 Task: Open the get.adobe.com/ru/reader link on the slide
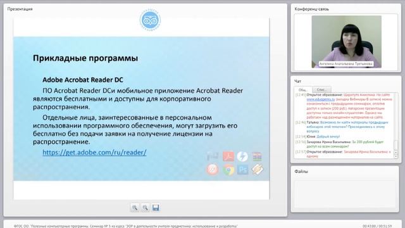pyautogui.click(x=94, y=153)
